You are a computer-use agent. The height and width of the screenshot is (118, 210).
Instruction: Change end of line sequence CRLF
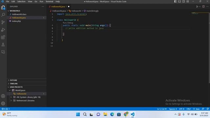pos(188,109)
